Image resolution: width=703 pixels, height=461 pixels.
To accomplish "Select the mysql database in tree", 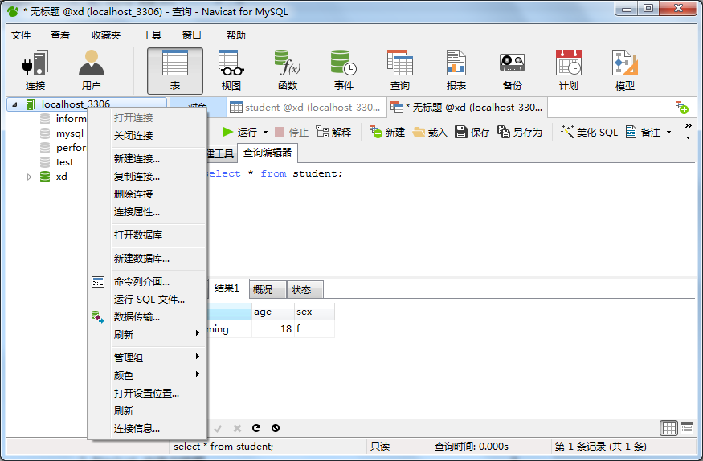I will [x=69, y=133].
